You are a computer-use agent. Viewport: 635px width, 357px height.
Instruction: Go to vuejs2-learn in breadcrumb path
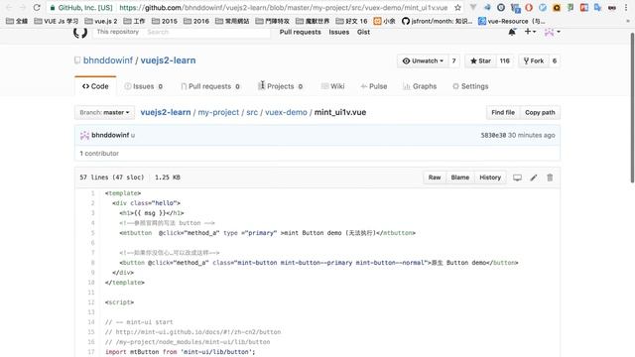pos(166,112)
